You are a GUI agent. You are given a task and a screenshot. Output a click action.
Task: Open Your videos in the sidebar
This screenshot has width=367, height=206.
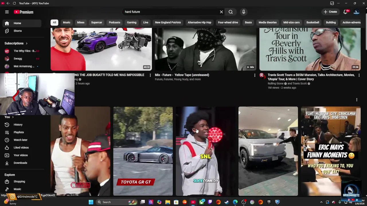pyautogui.click(x=22, y=155)
